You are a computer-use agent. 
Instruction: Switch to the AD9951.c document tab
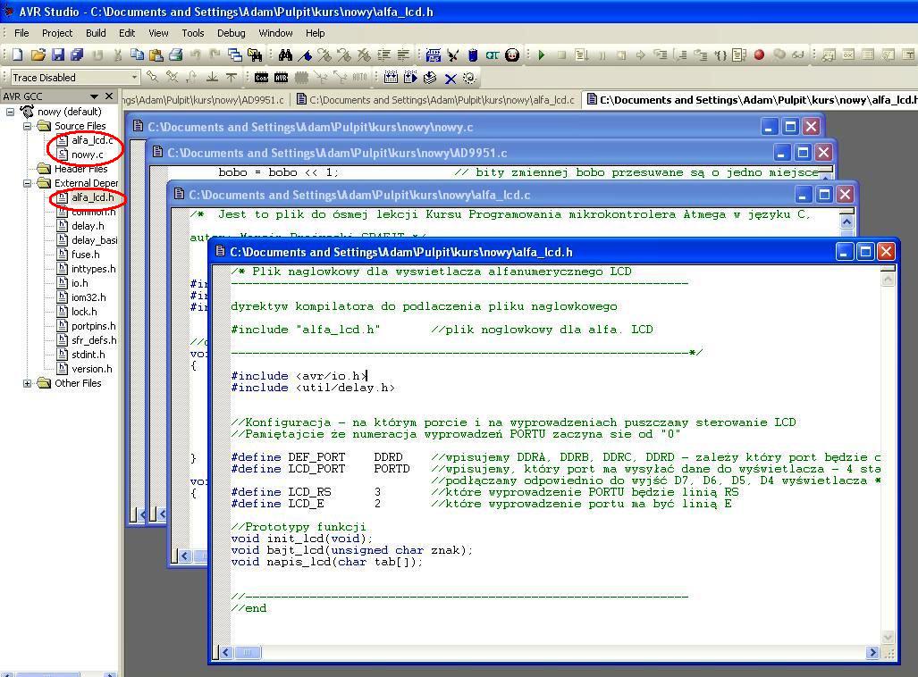tap(206, 100)
